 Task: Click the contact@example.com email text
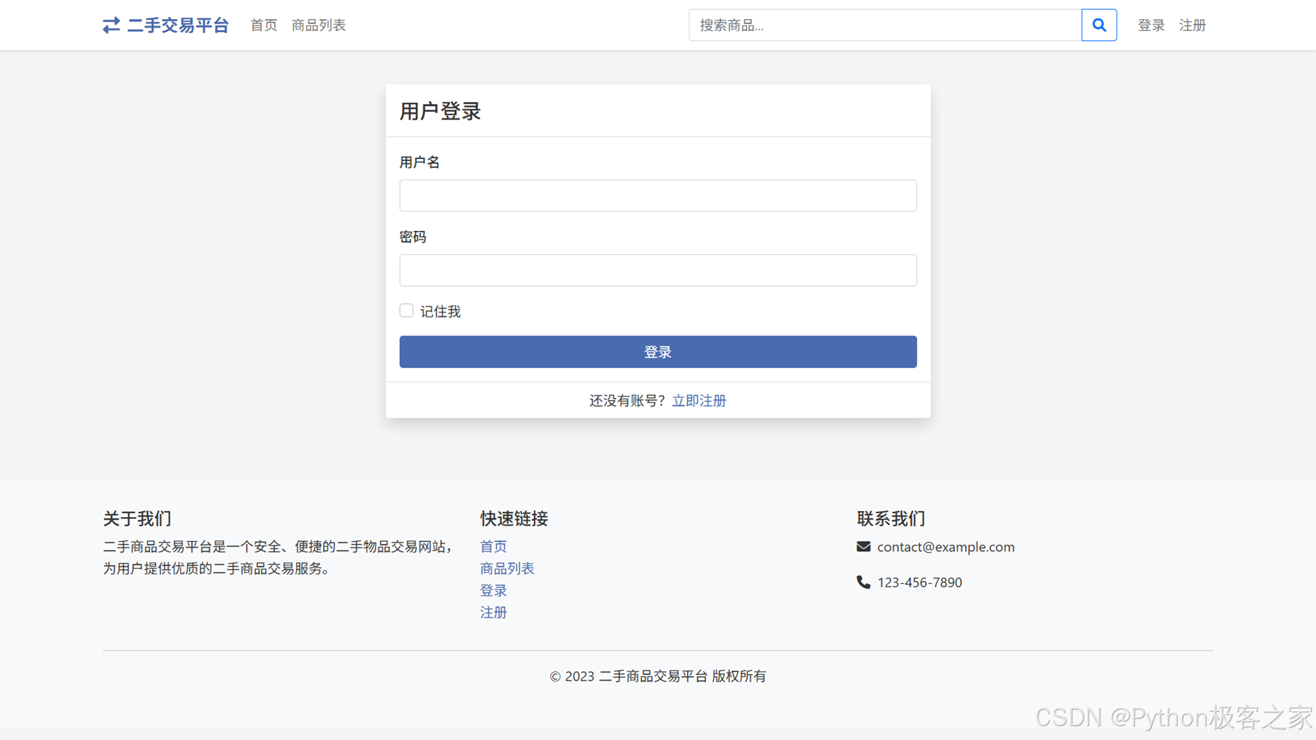(x=946, y=547)
